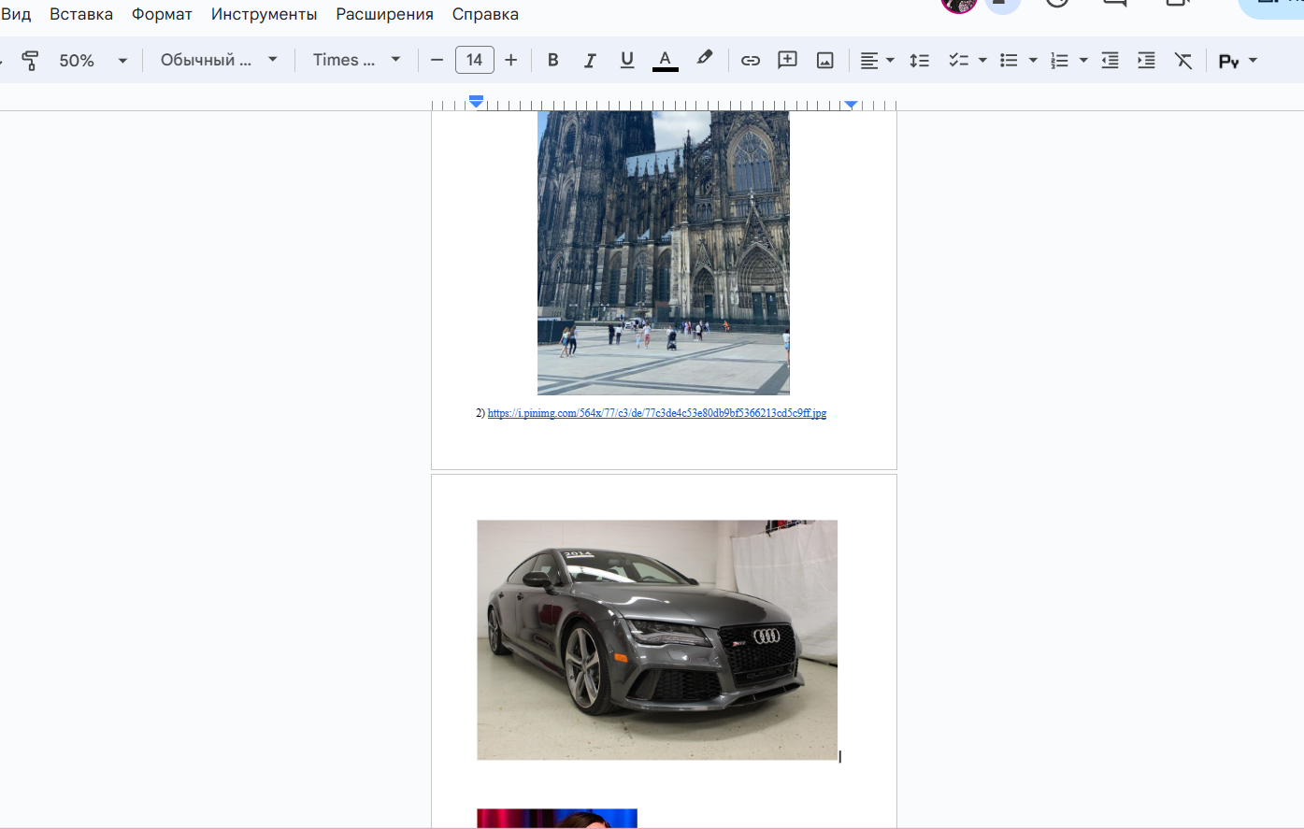Increase font size with the plus button
This screenshot has height=829, width=1304.
[510, 60]
